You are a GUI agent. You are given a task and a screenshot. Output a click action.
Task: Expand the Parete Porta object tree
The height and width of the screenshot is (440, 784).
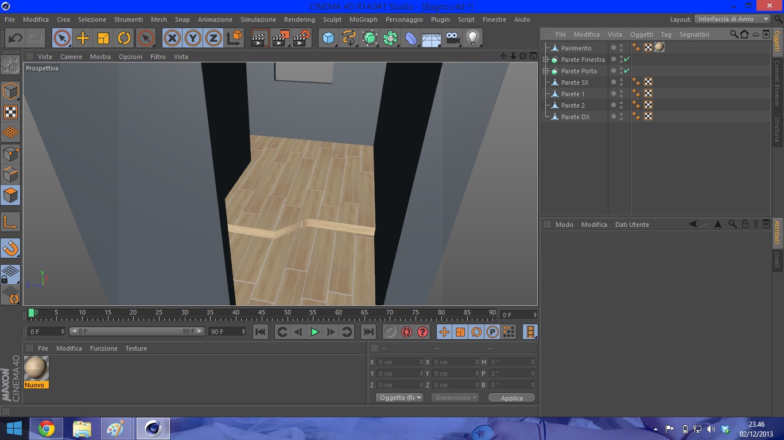pyautogui.click(x=546, y=71)
